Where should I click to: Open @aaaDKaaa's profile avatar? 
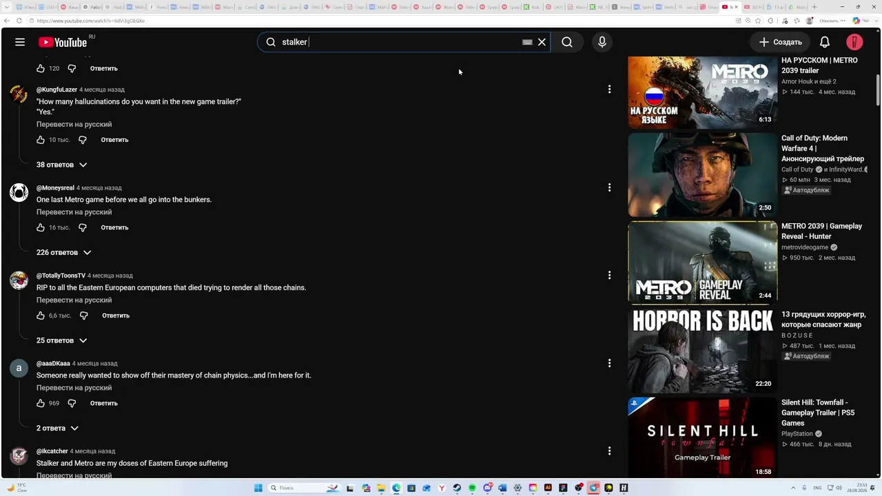[19, 368]
